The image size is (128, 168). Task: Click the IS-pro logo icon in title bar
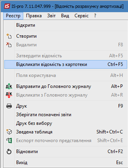7,6
